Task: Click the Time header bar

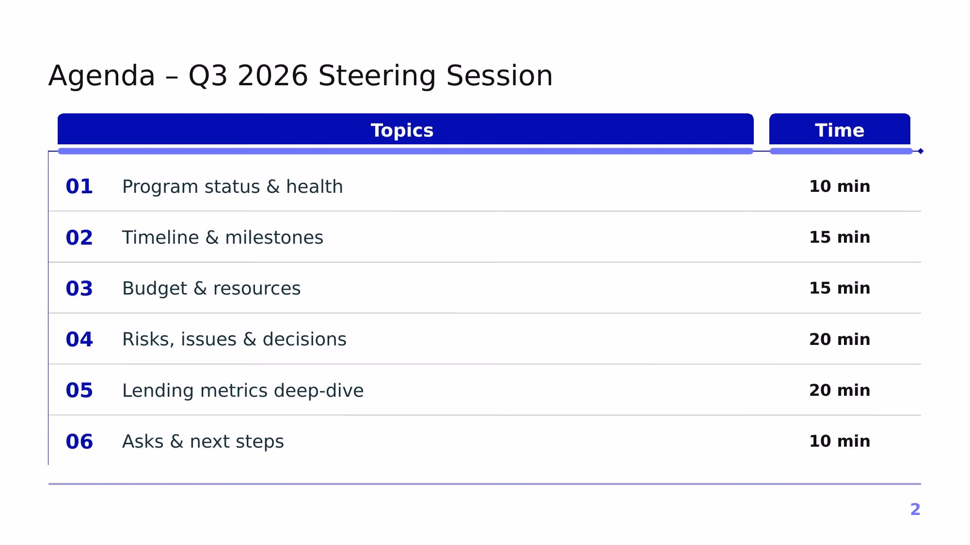Action: point(840,129)
